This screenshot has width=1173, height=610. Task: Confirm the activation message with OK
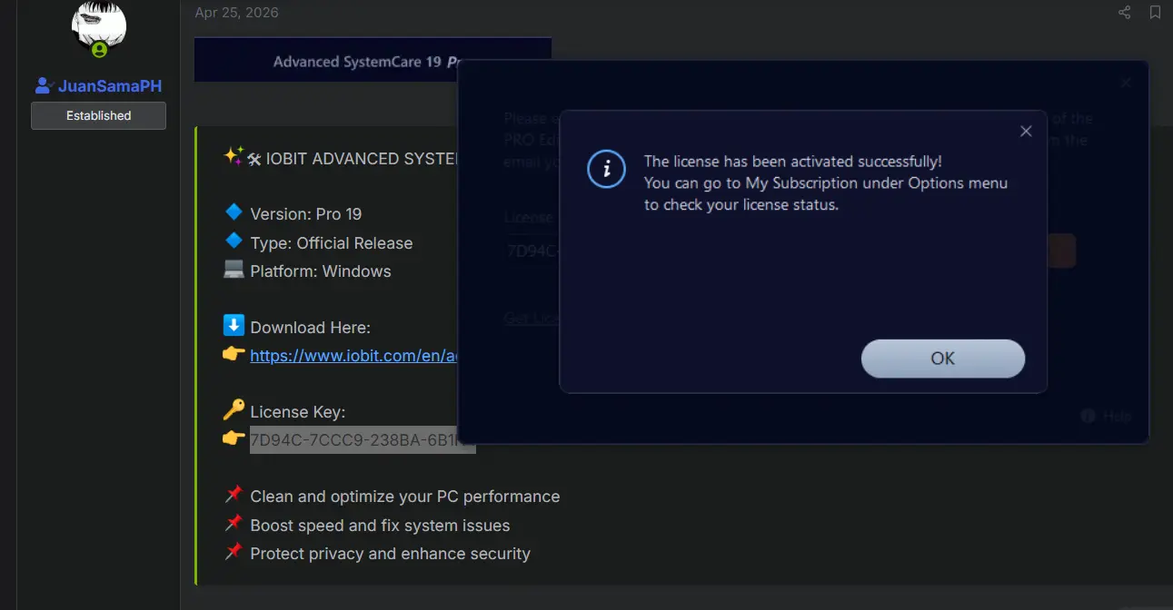(x=943, y=359)
